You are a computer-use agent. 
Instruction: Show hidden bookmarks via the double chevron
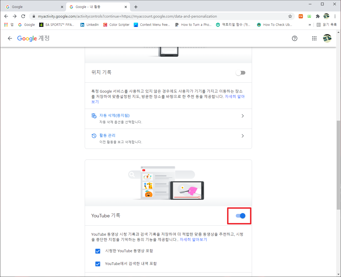310,25
